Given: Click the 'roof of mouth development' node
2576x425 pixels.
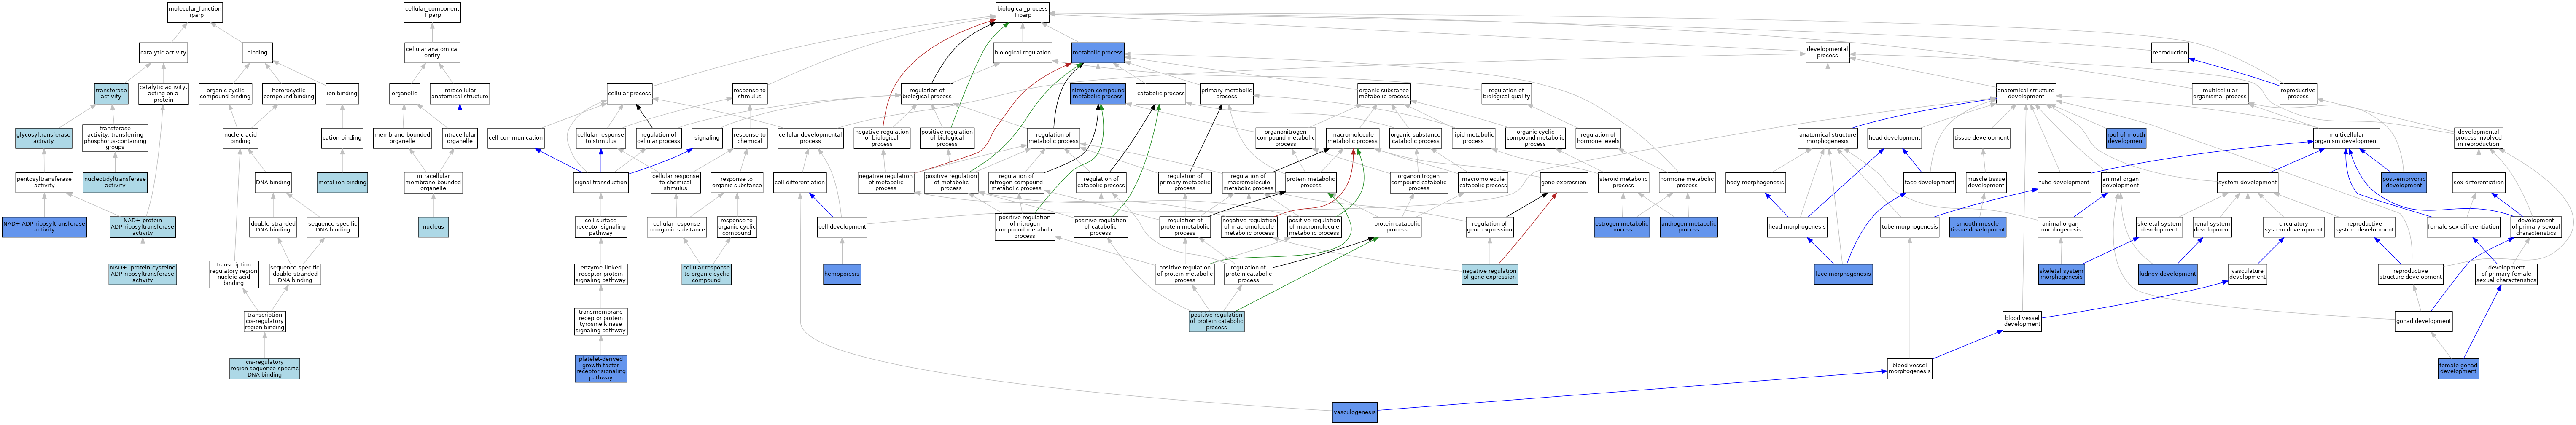Looking at the screenshot, I should [2126, 138].
